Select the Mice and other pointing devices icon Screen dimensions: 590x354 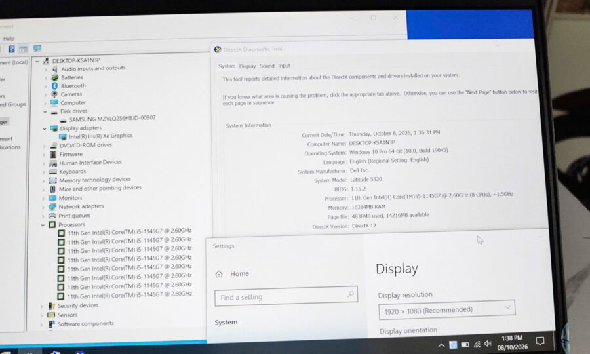click(52, 189)
